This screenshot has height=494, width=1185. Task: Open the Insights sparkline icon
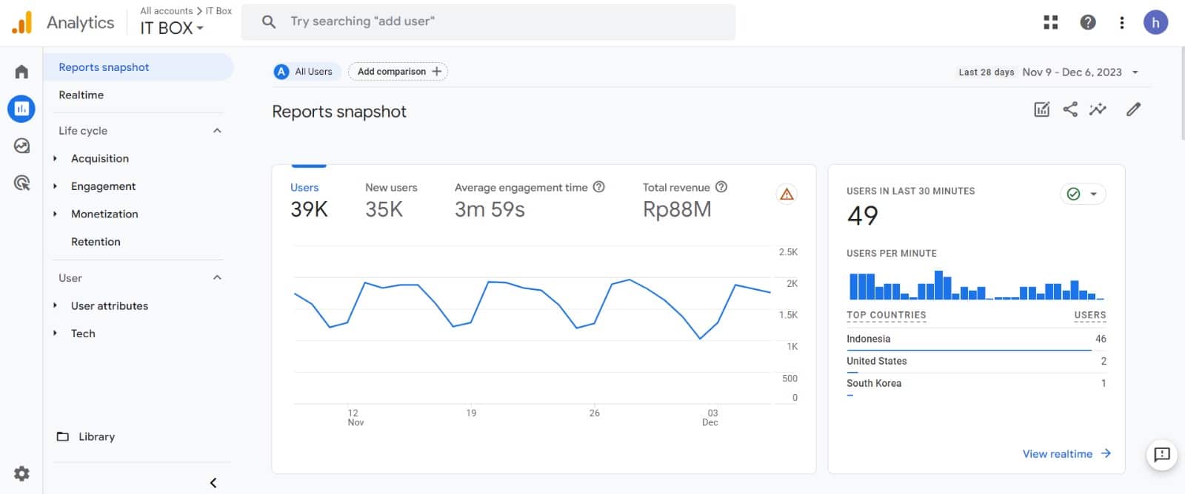point(1098,109)
